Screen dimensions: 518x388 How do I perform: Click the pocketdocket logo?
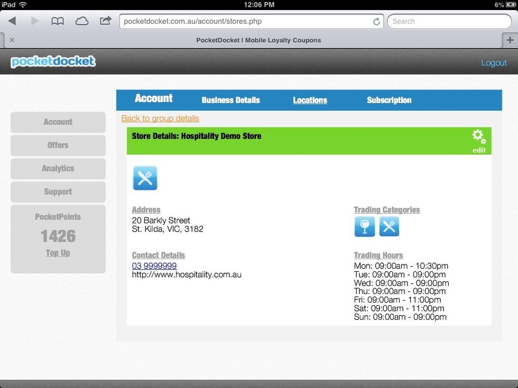(53, 62)
